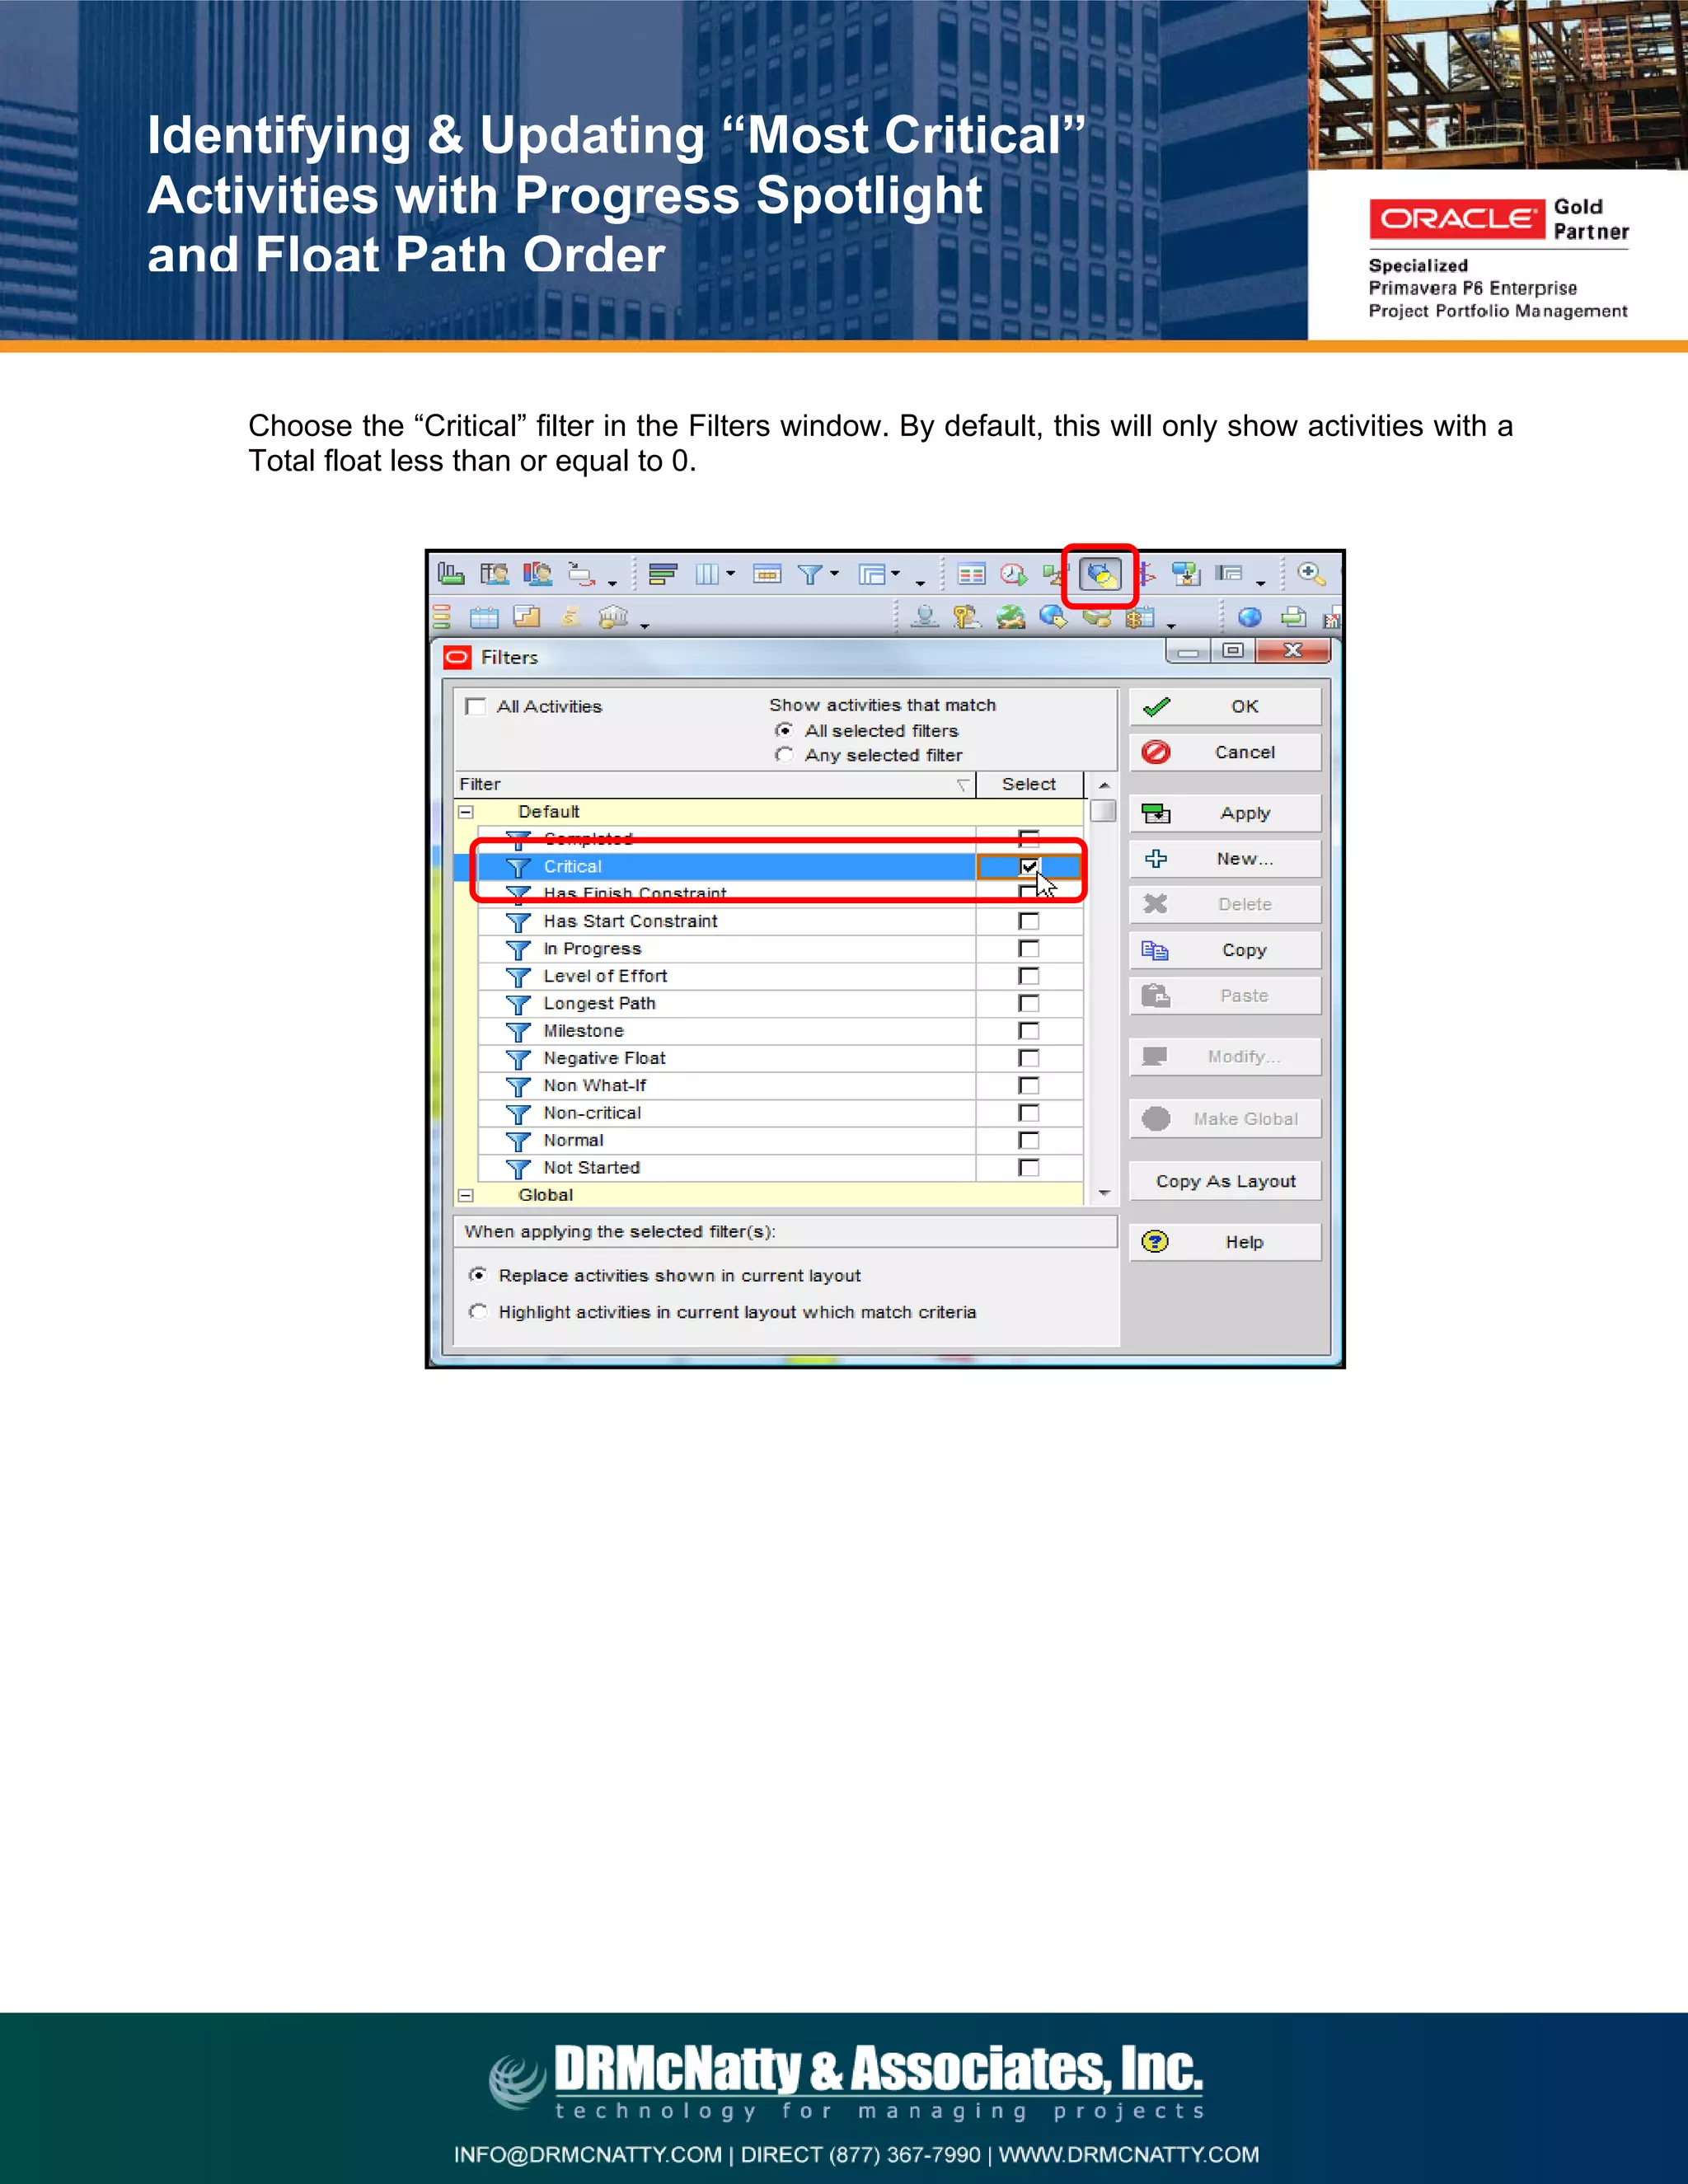Click the blue globe icon near print

pyautogui.click(x=1249, y=617)
